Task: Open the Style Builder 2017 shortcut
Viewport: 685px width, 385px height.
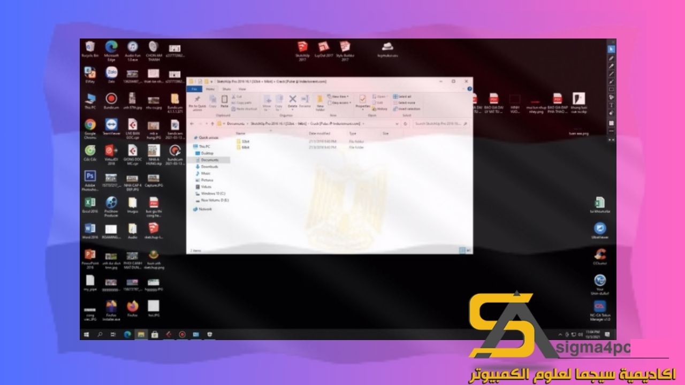Action: point(345,51)
